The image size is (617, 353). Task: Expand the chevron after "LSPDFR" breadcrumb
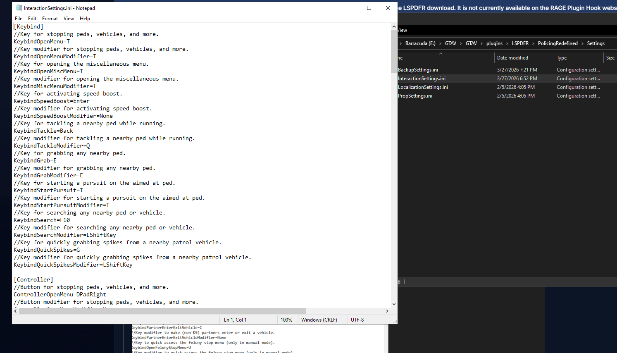tap(533, 43)
